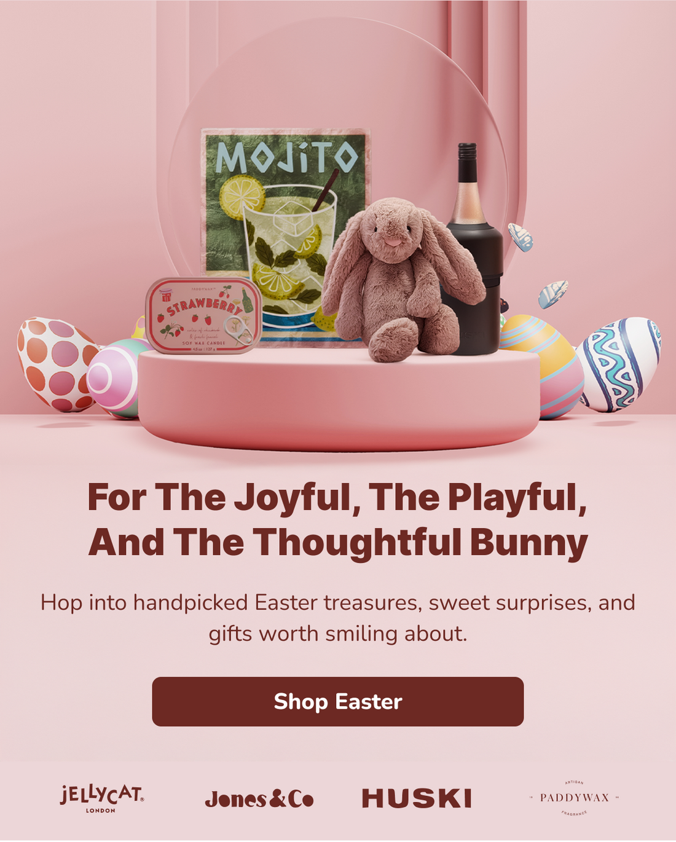Click the Mojito art print

pos(286,237)
